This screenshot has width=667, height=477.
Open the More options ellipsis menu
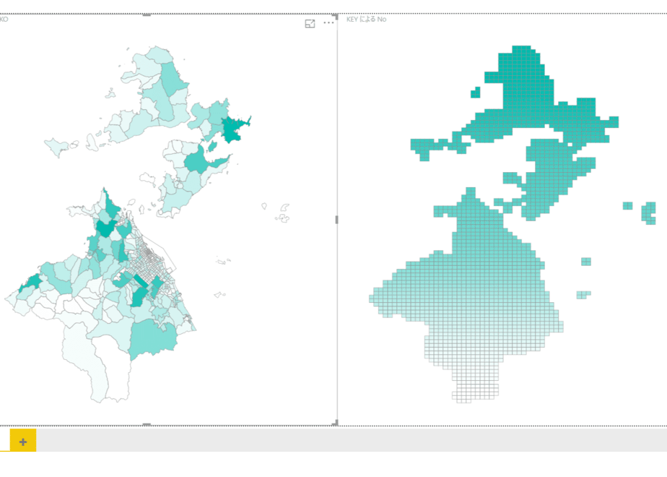click(x=328, y=22)
